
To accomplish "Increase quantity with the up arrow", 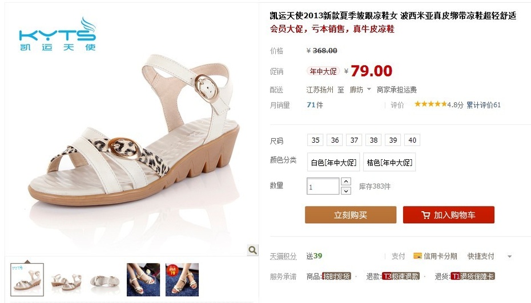I will point(346,181).
